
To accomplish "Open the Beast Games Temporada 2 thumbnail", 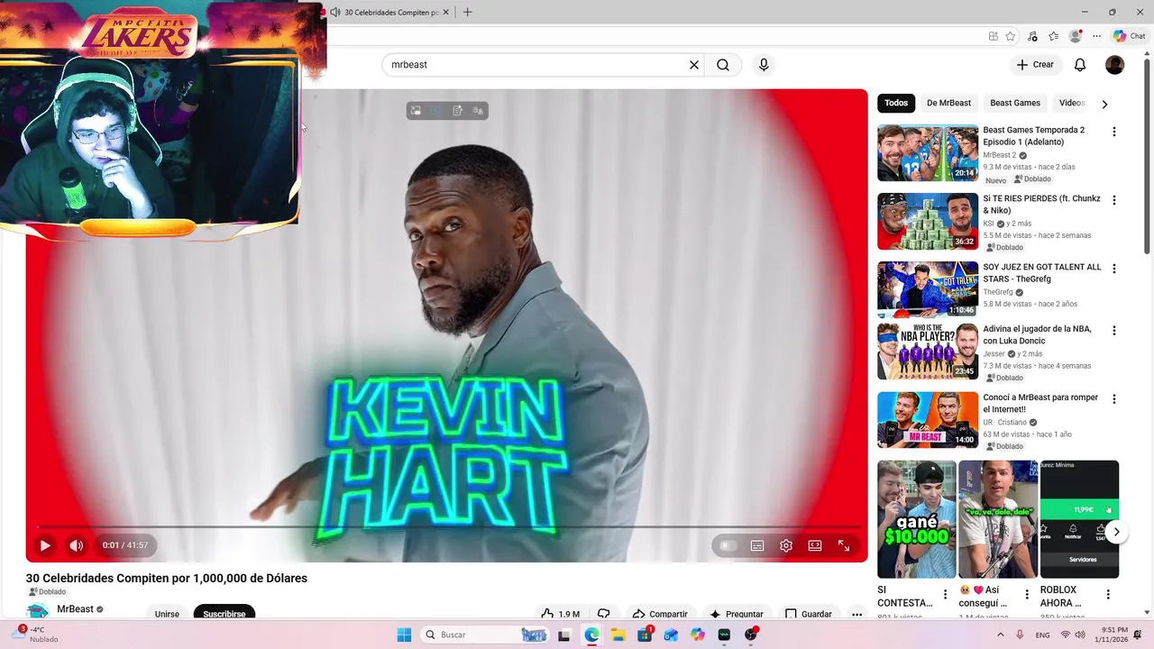I will [928, 153].
